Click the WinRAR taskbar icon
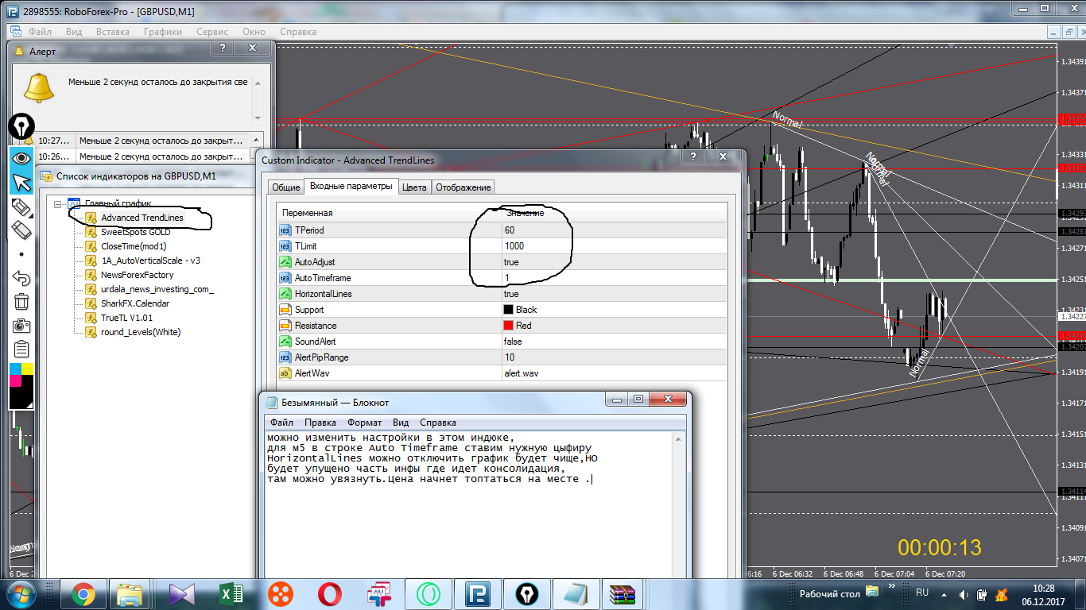 click(623, 594)
